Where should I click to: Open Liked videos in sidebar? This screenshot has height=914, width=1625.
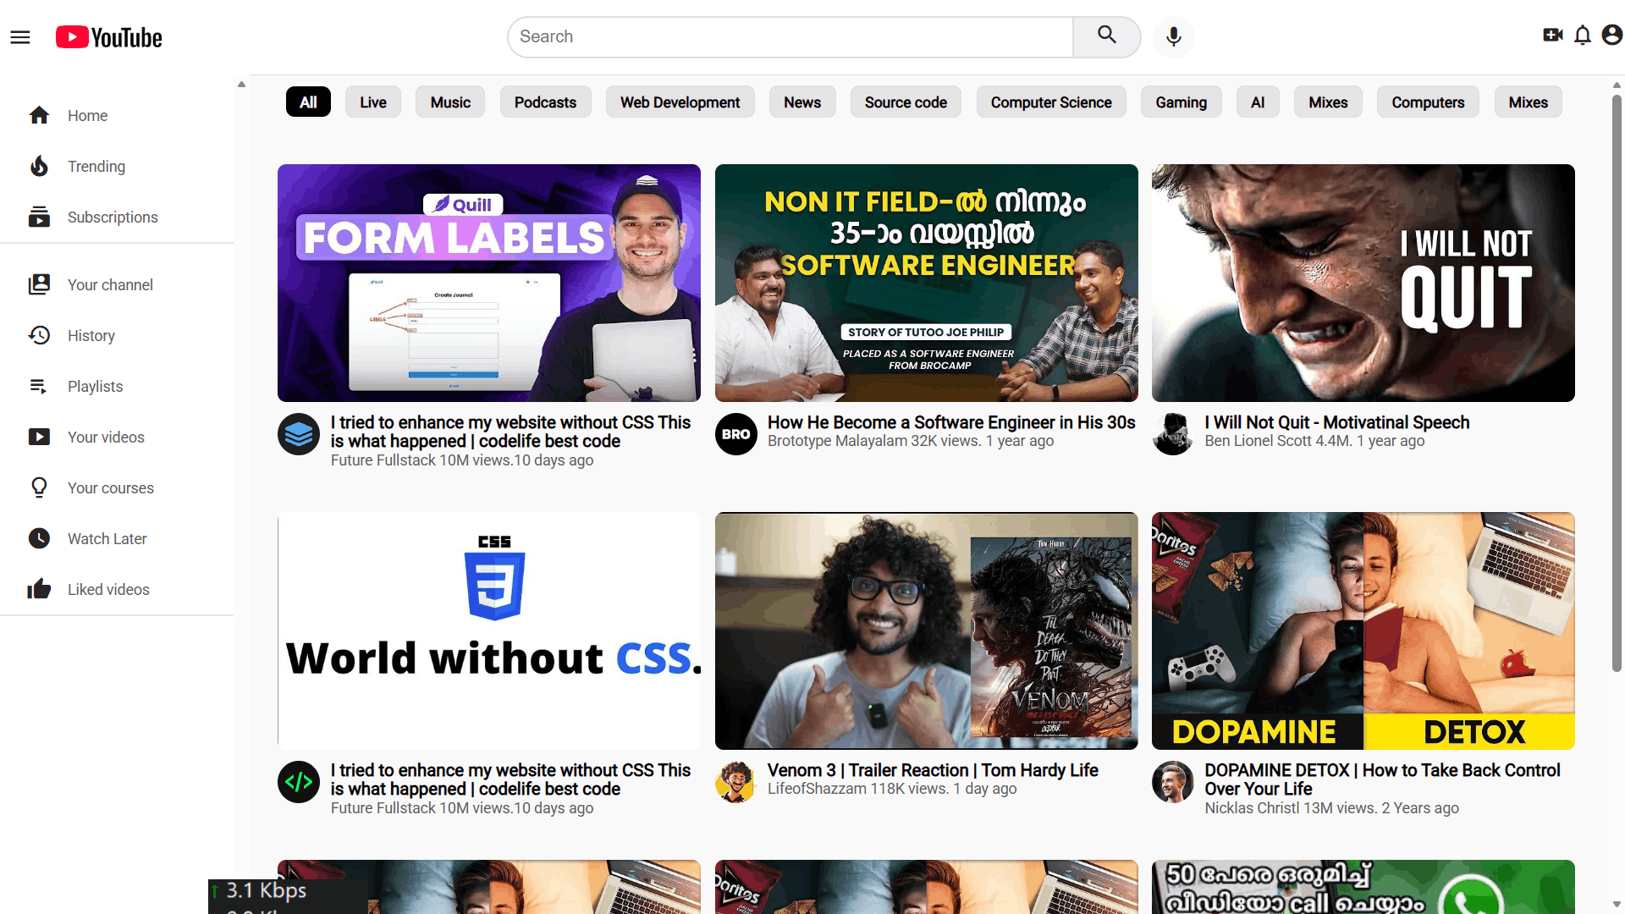tap(107, 590)
